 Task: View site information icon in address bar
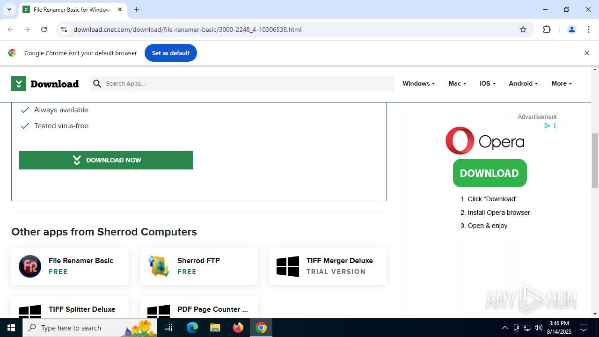tap(64, 29)
